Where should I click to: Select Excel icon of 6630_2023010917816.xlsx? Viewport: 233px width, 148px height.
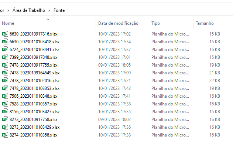point(5,34)
